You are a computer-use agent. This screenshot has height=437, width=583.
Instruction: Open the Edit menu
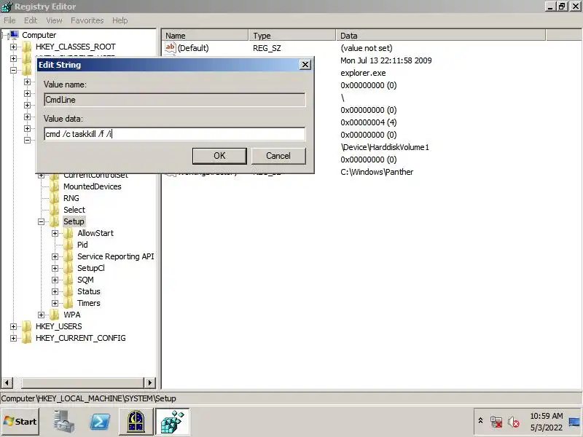click(x=31, y=20)
